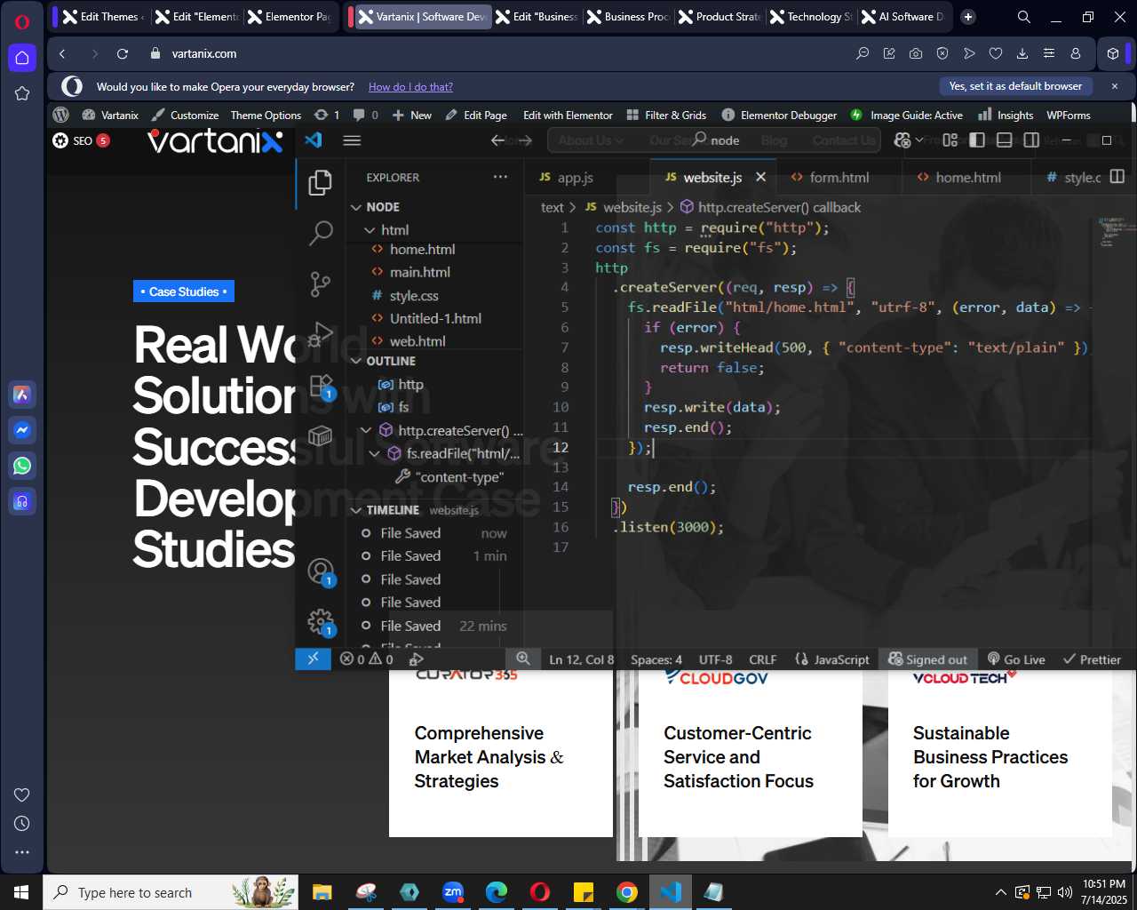This screenshot has width=1137, height=910.
Task: Reload the Vartanix page in Opera
Action: tap(123, 54)
